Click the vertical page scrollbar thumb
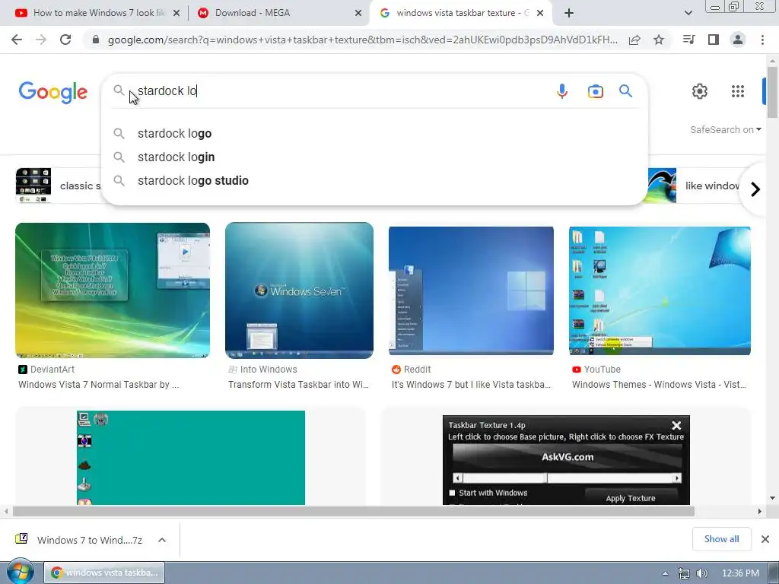Viewport: 779px width, 584px height. (772, 92)
